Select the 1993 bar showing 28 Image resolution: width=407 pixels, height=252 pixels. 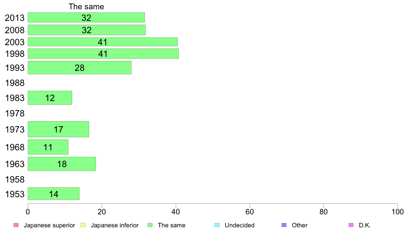click(x=79, y=68)
